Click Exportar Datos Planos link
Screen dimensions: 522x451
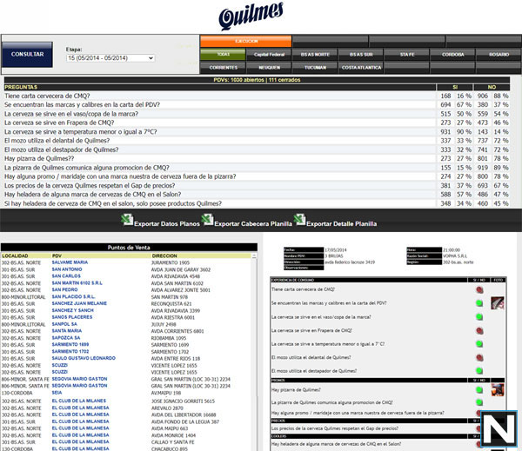click(x=167, y=224)
